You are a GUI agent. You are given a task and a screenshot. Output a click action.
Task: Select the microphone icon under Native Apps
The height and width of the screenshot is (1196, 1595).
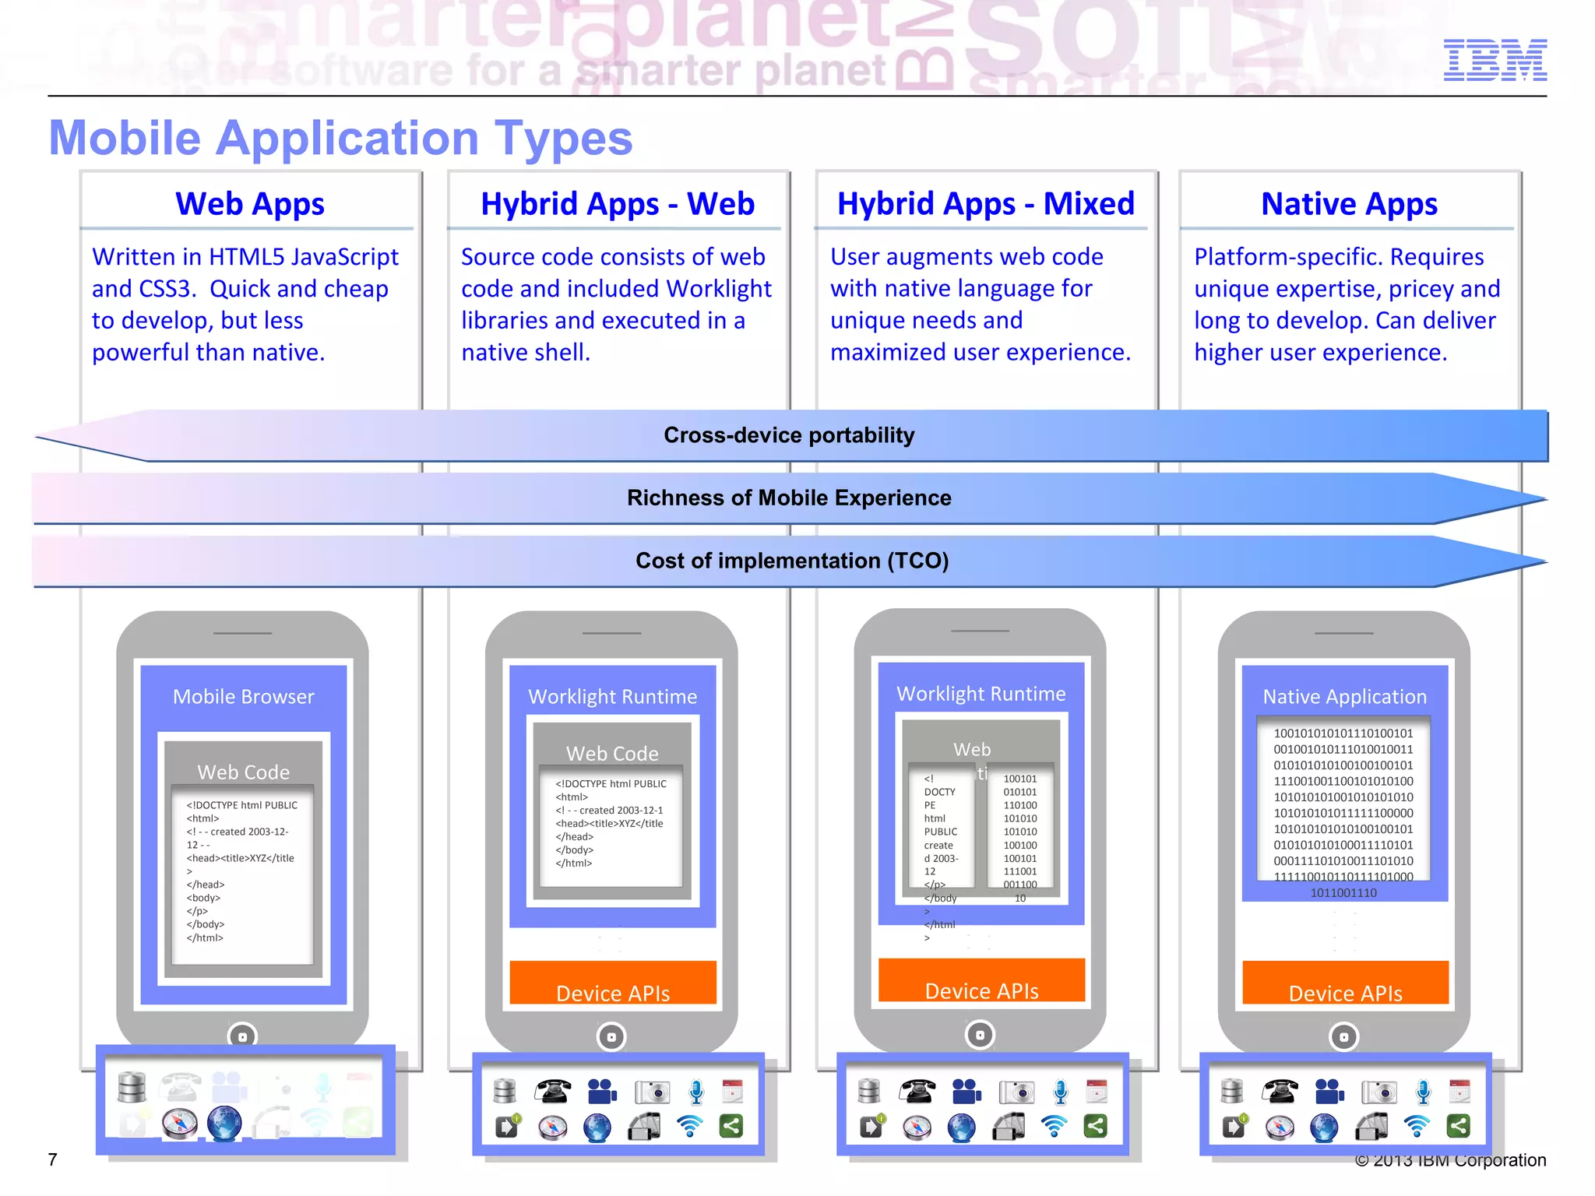[1424, 1092]
